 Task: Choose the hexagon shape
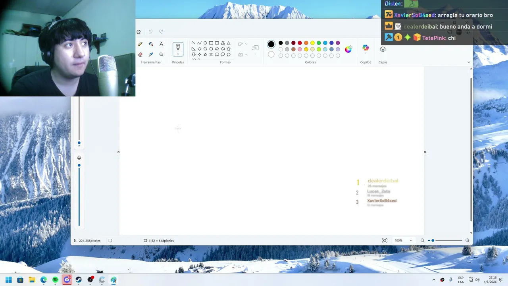[211, 49]
